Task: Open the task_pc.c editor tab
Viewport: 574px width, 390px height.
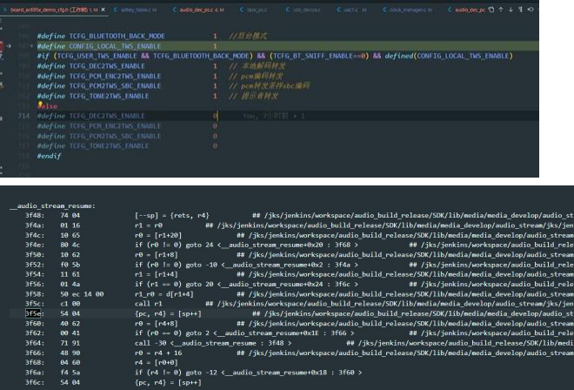Action: [253, 10]
